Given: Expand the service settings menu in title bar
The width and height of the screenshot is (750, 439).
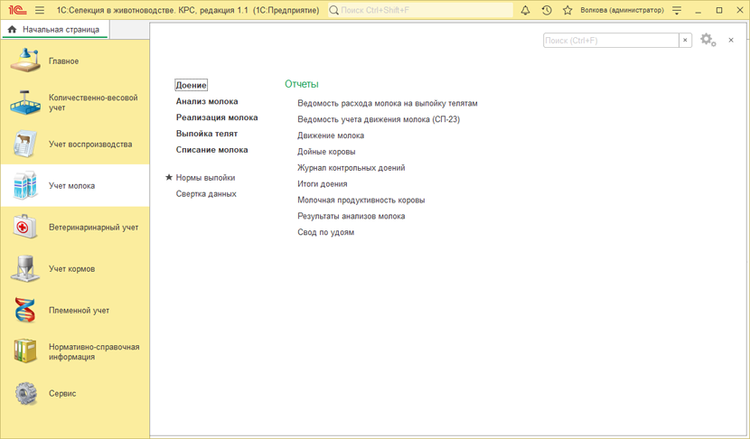Looking at the screenshot, I should tap(677, 11).
